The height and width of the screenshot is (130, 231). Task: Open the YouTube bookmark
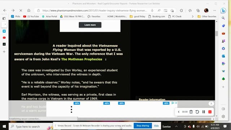[x=31, y=17]
